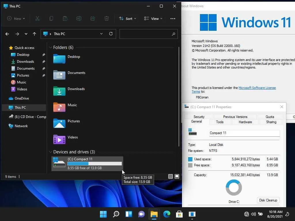Open taskbar Search magnifier

coord(116,214)
